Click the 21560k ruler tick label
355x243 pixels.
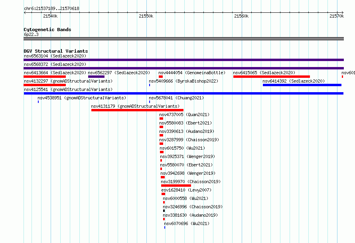click(241, 16)
